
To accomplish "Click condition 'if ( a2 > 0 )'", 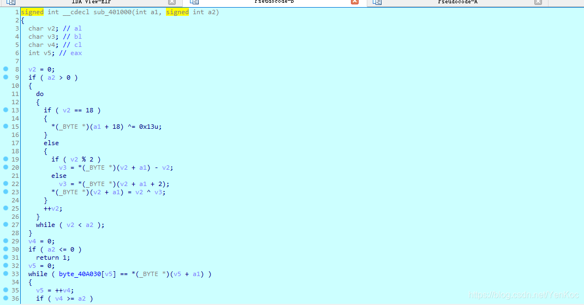I will pyautogui.click(x=53, y=77).
